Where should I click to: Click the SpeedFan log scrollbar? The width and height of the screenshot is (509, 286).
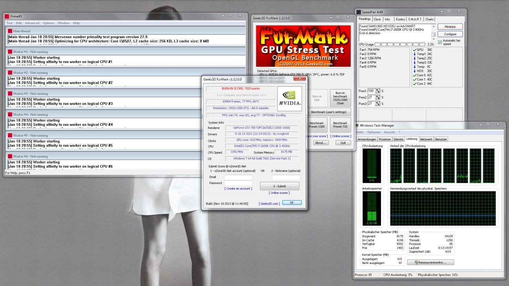[434, 33]
